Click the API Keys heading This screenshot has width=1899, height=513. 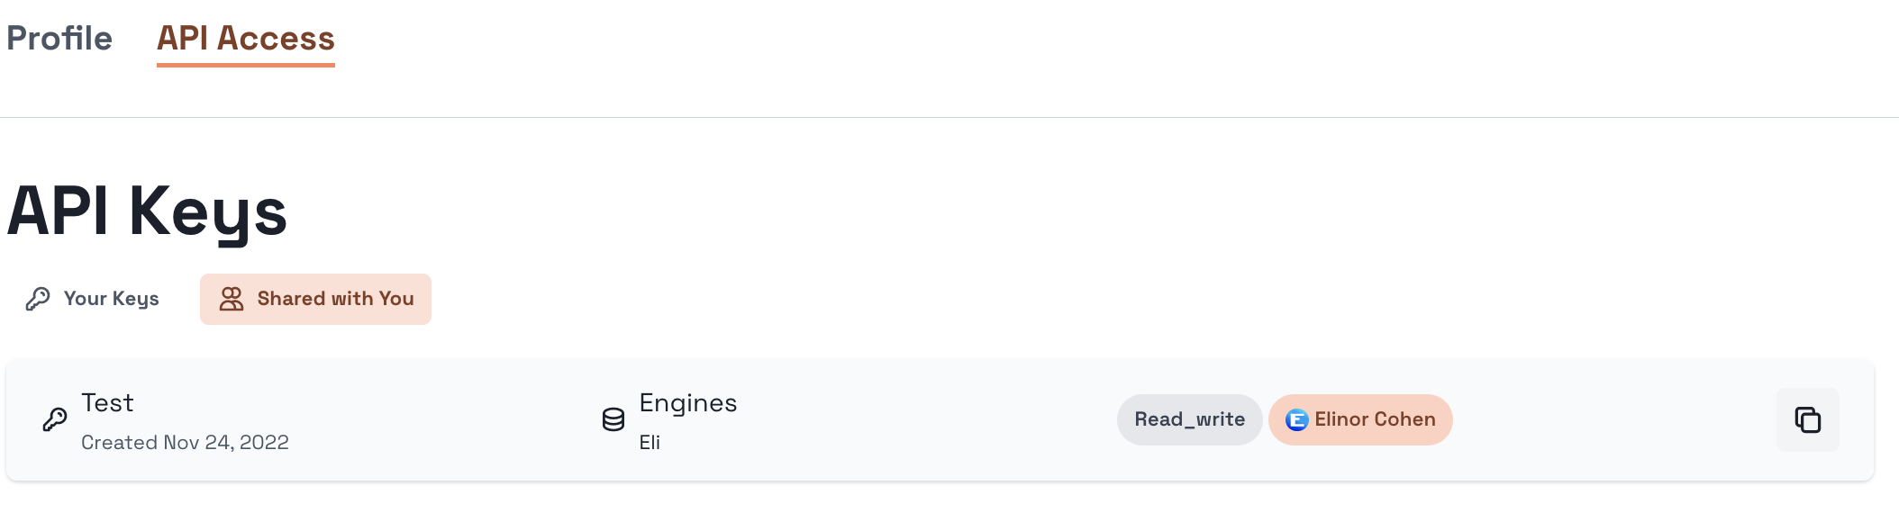point(147,211)
